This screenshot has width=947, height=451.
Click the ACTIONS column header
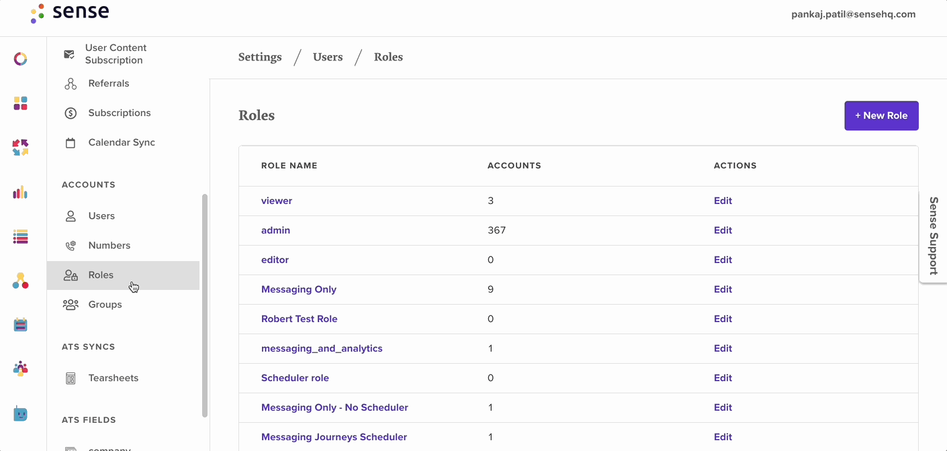coord(735,166)
